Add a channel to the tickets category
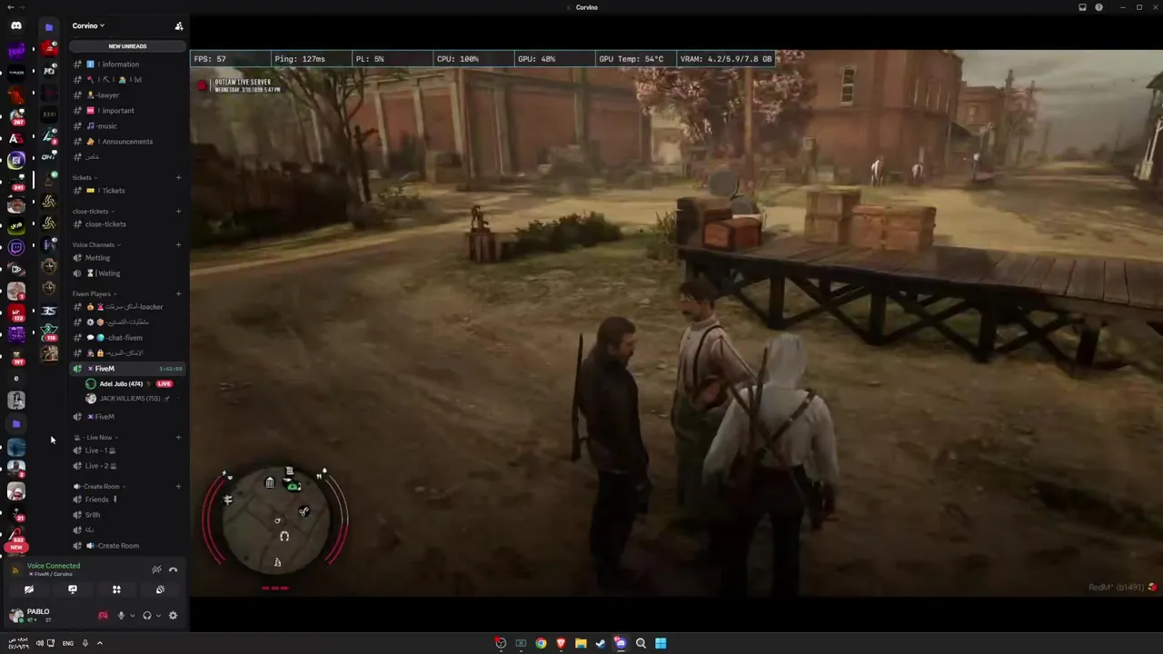The width and height of the screenshot is (1163, 654). pos(178,178)
